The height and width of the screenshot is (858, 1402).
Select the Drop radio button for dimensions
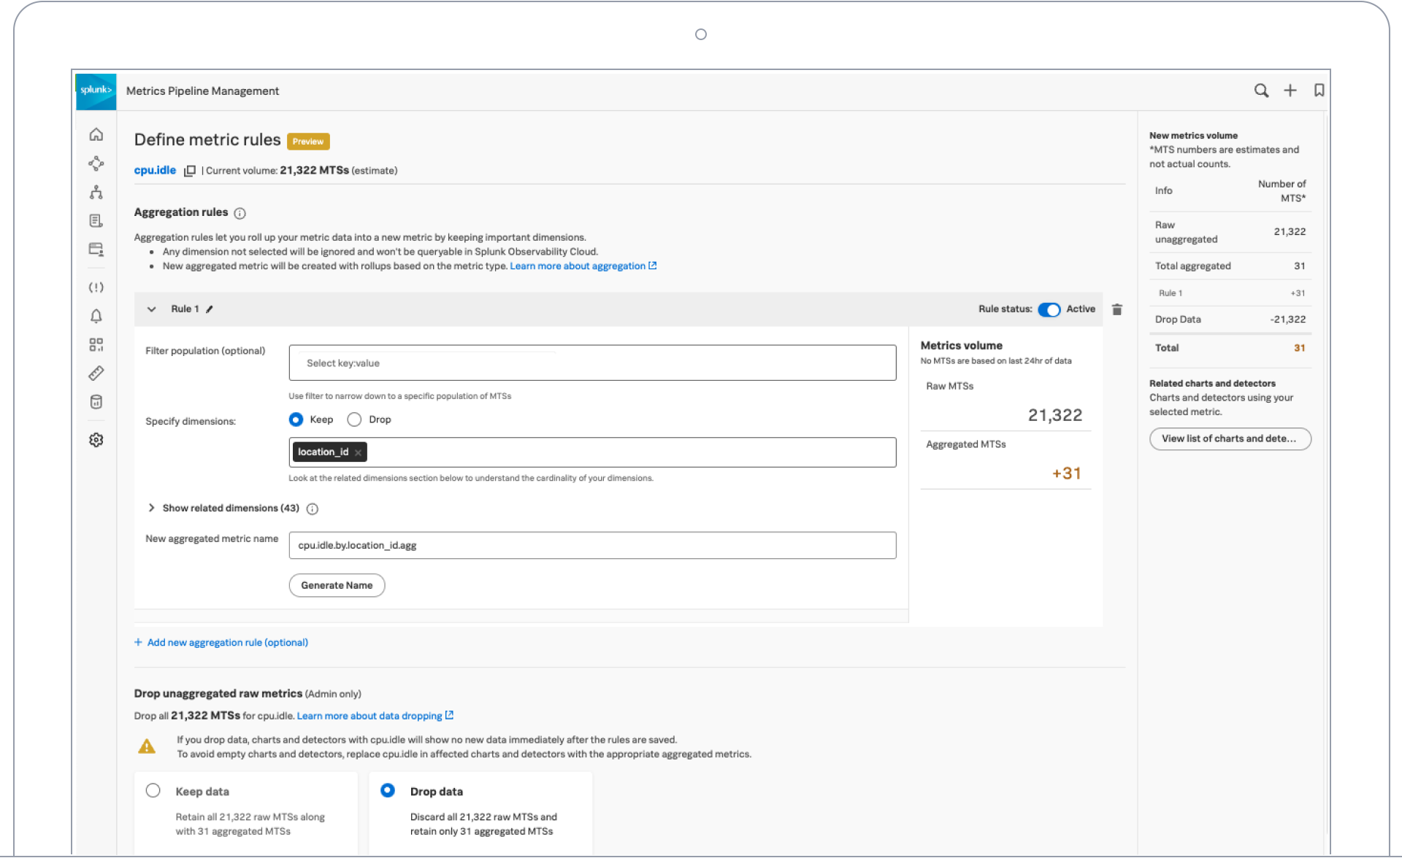354,420
